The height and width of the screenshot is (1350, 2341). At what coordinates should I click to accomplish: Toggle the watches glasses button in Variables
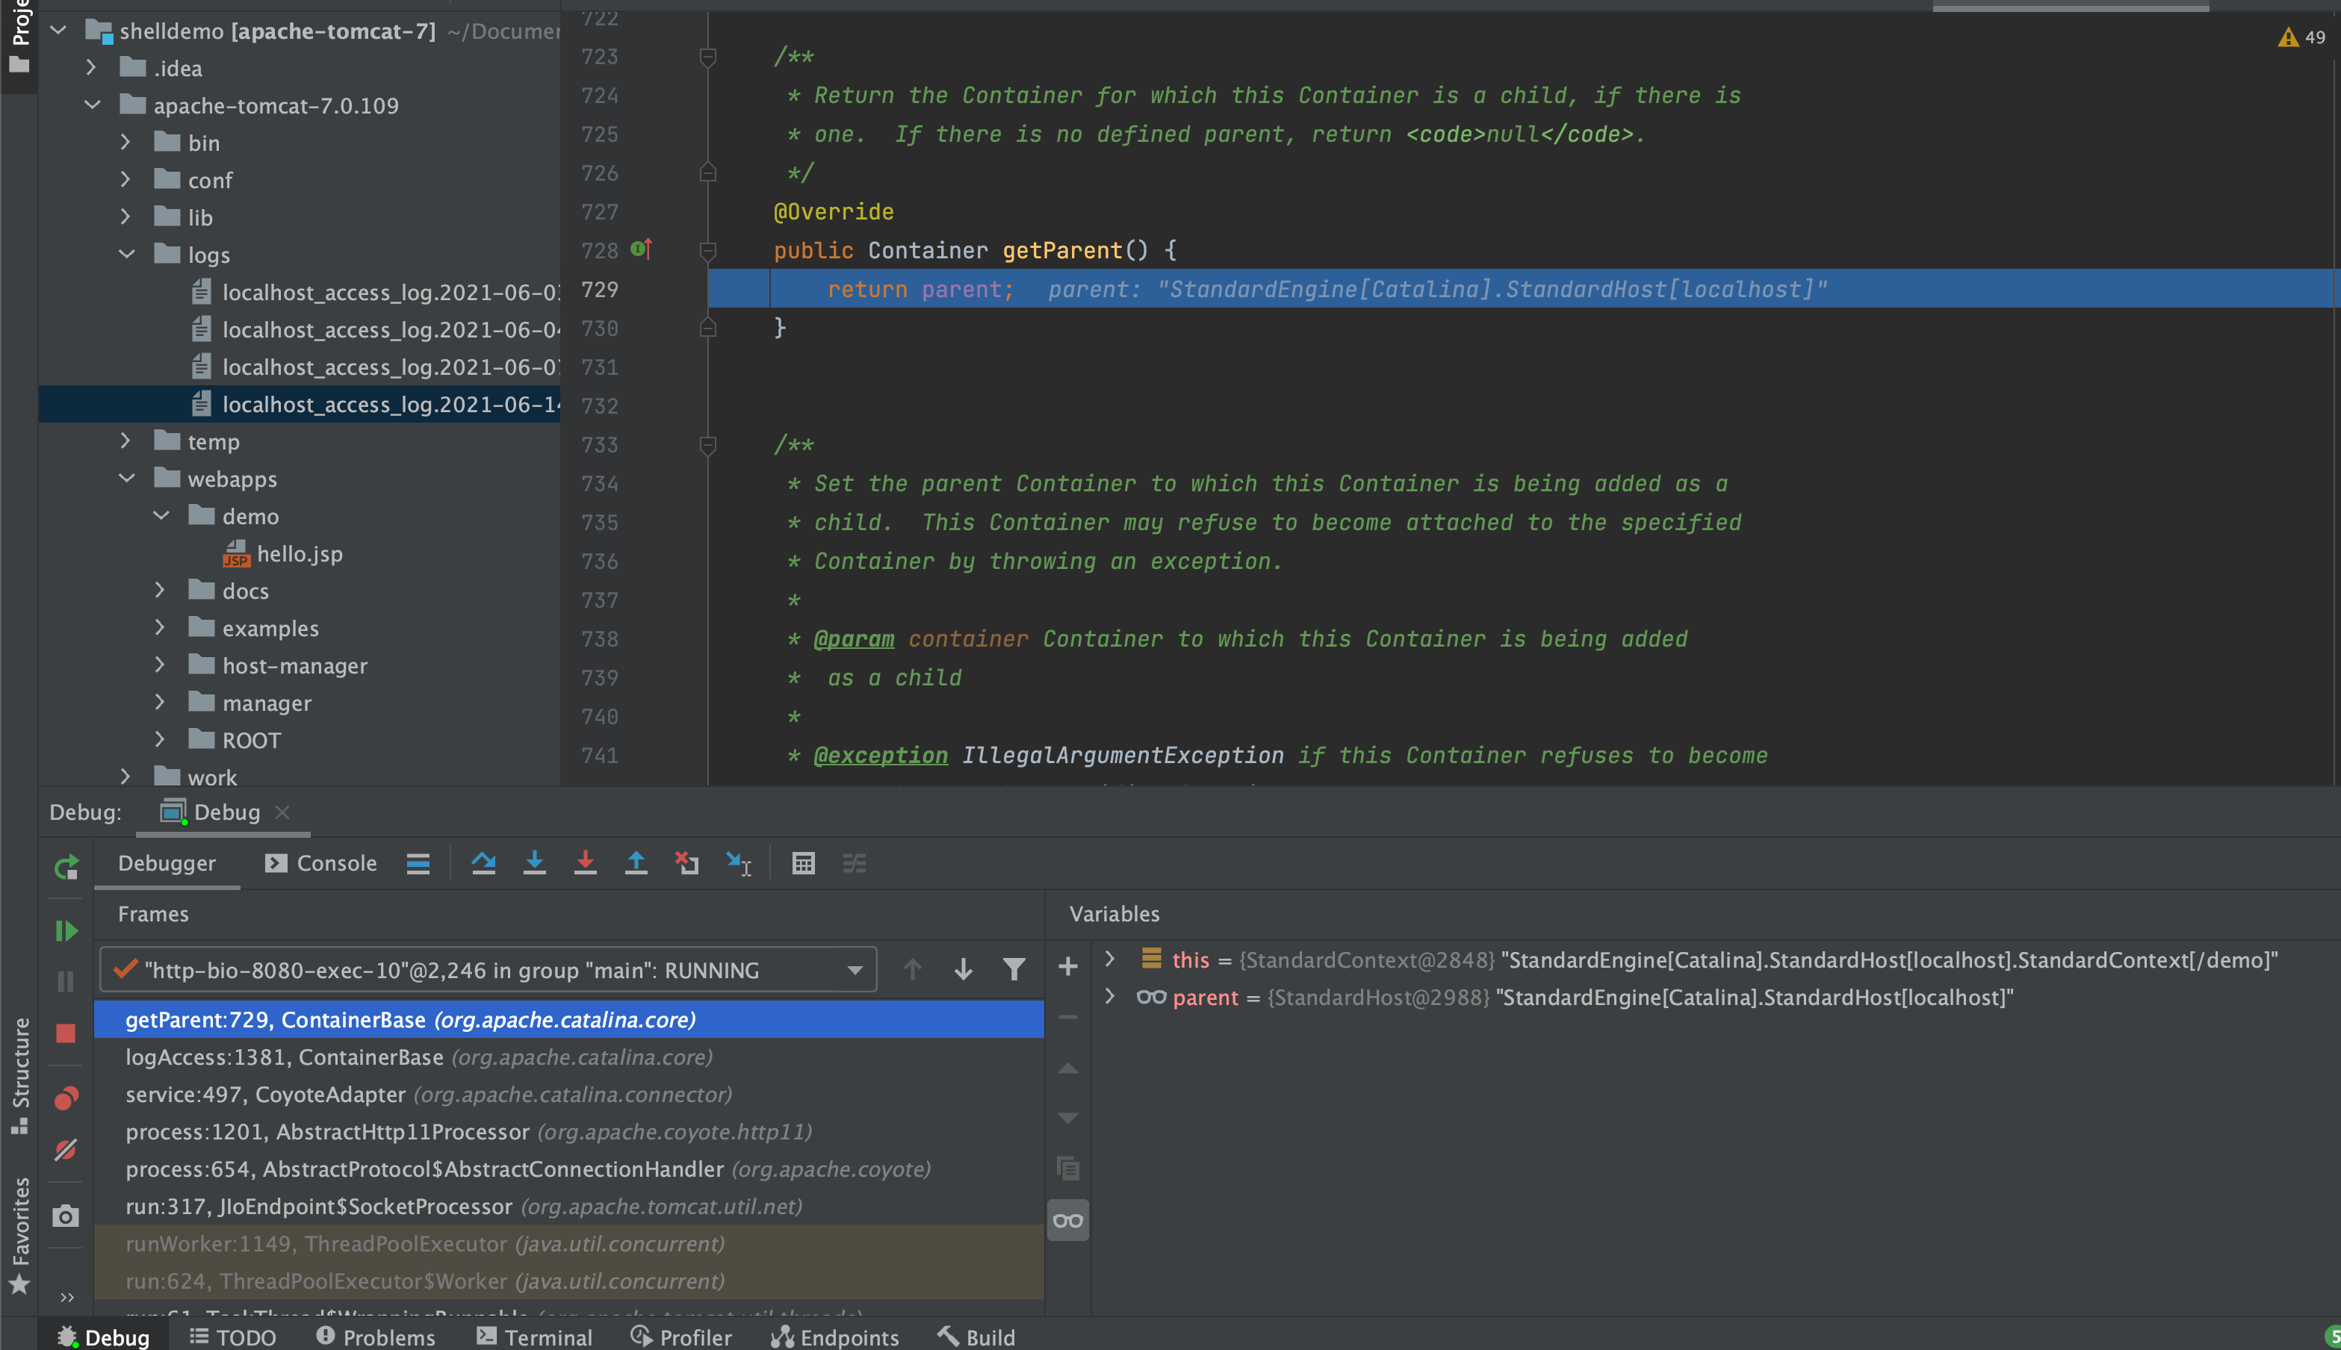click(x=1067, y=1220)
